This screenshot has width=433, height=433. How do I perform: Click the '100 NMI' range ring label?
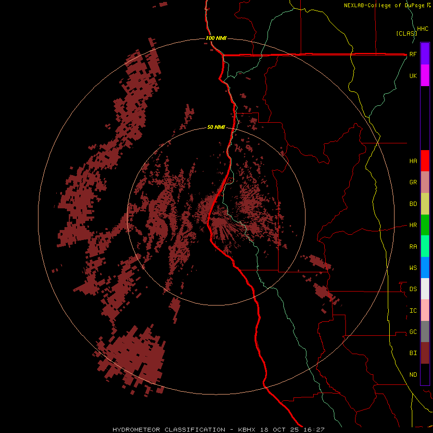click(x=216, y=38)
